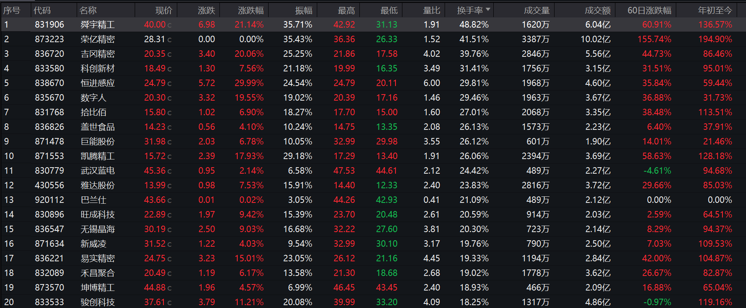Sort by the 涨跌 column header
Image resolution: width=746 pixels, height=308 pixels.
coord(206,10)
